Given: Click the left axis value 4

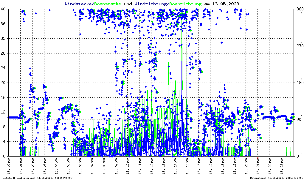Looking at the screenshot, I should pyautogui.click(x=4, y=142).
